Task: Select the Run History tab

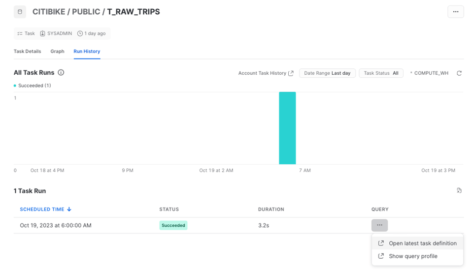Action: [87, 51]
